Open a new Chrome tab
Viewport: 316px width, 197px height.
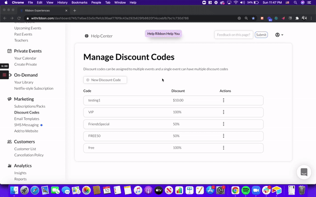tap(75, 11)
